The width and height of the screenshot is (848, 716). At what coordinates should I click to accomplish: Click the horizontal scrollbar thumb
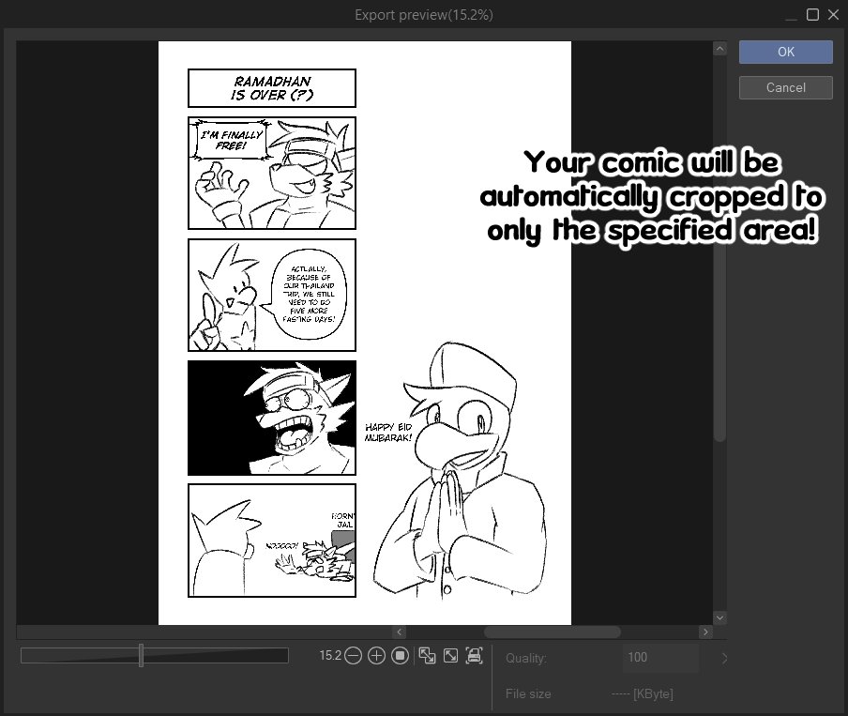[x=552, y=632]
